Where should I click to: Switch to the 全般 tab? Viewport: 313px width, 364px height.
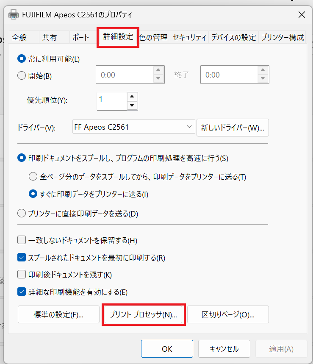(x=19, y=37)
